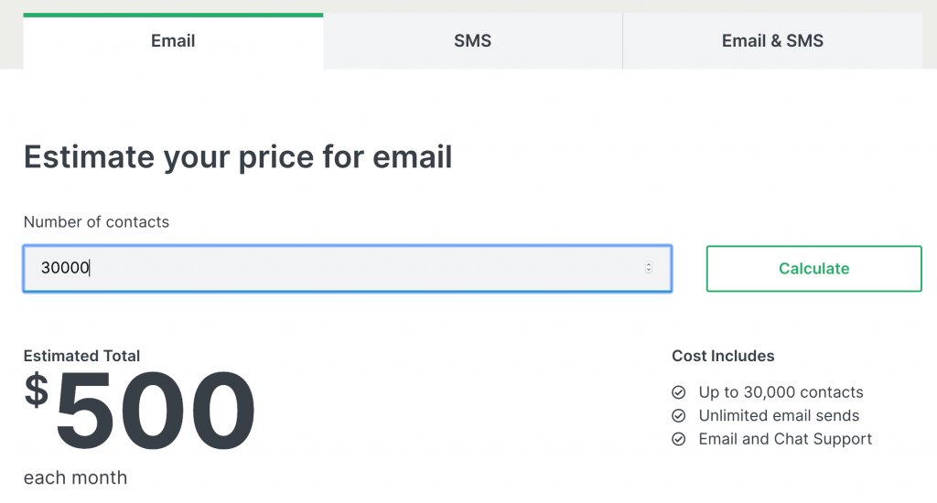Click the Estimated Total label
The image size is (937, 503).
click(81, 356)
